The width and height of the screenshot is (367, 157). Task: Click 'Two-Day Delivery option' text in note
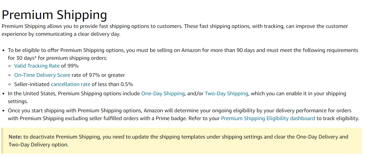pos(39,145)
